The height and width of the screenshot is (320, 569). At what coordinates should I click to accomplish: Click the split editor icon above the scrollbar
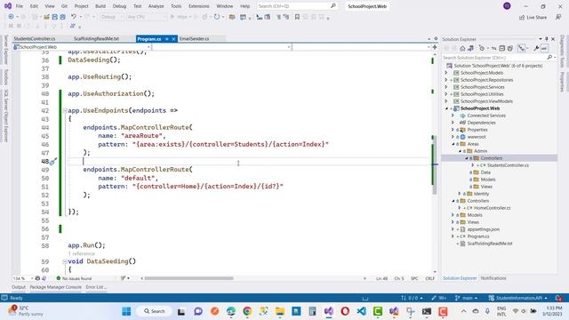tap(435, 47)
